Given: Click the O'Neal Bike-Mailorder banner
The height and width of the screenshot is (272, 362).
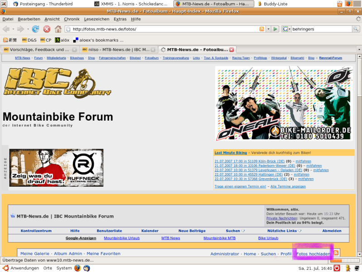Looking at the screenshot, I should tap(284, 103).
